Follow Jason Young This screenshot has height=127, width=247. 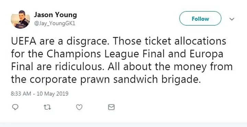[200, 18]
